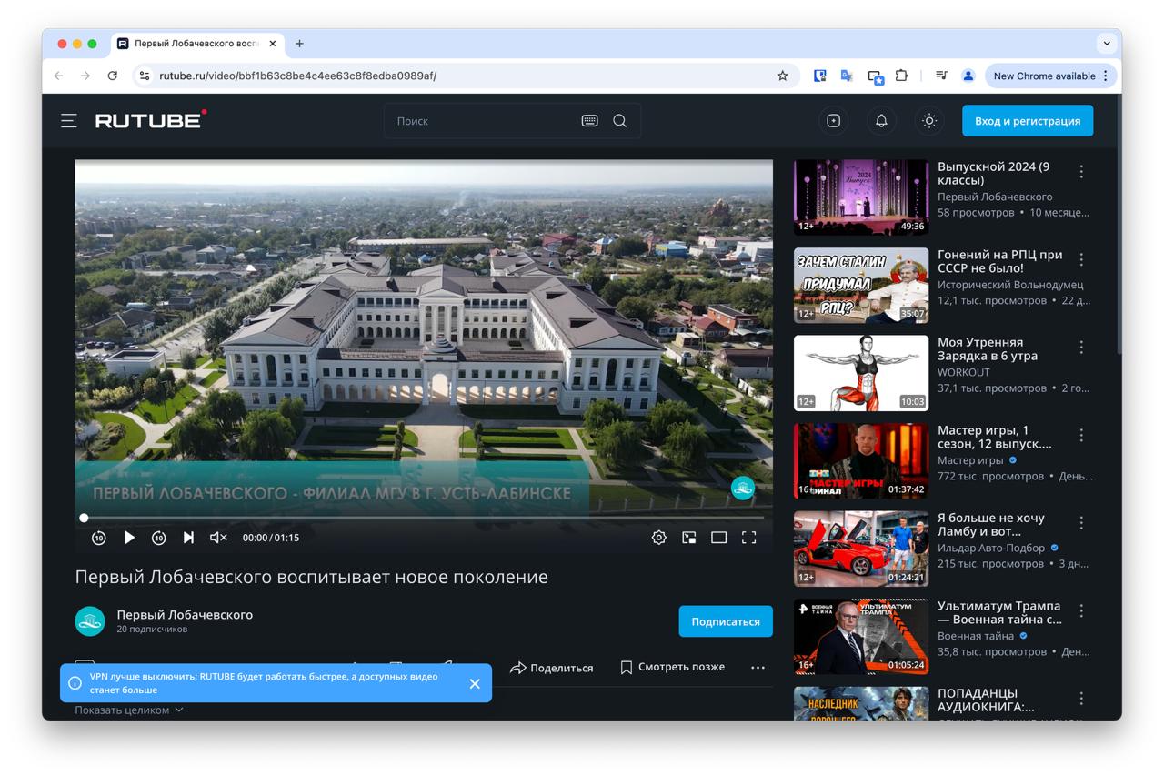The image size is (1164, 776).
Task: Open more actions ellipsis below video
Action: tap(758, 668)
